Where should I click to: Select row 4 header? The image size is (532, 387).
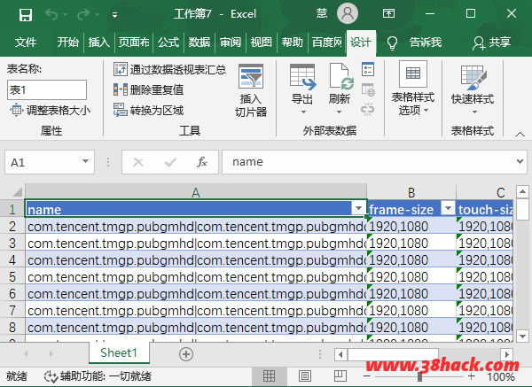tap(12, 260)
